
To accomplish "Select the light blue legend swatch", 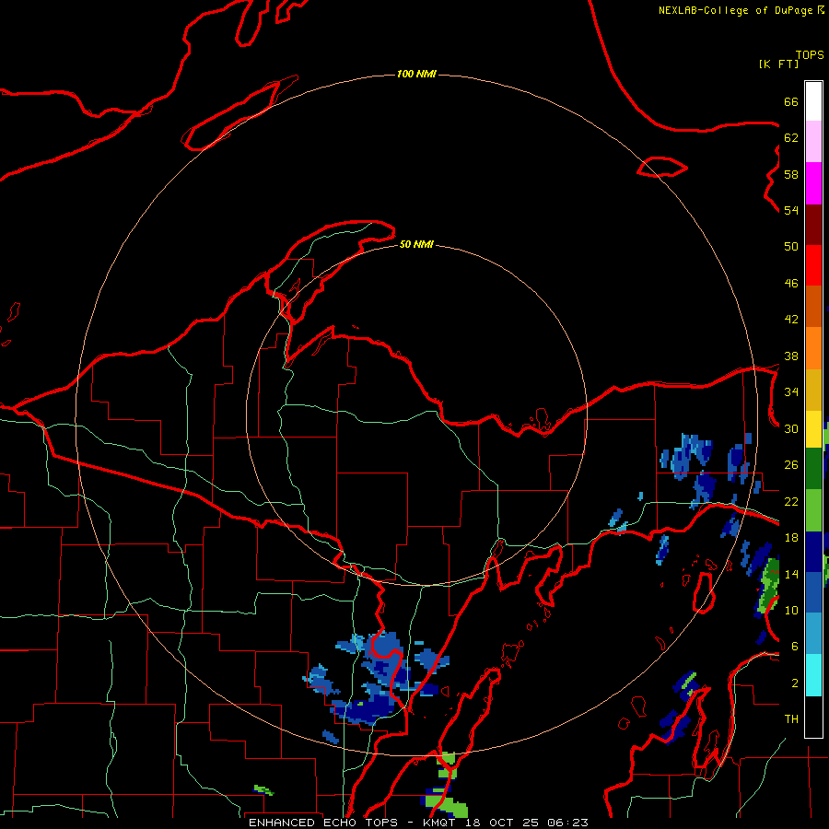I will coord(813,634).
